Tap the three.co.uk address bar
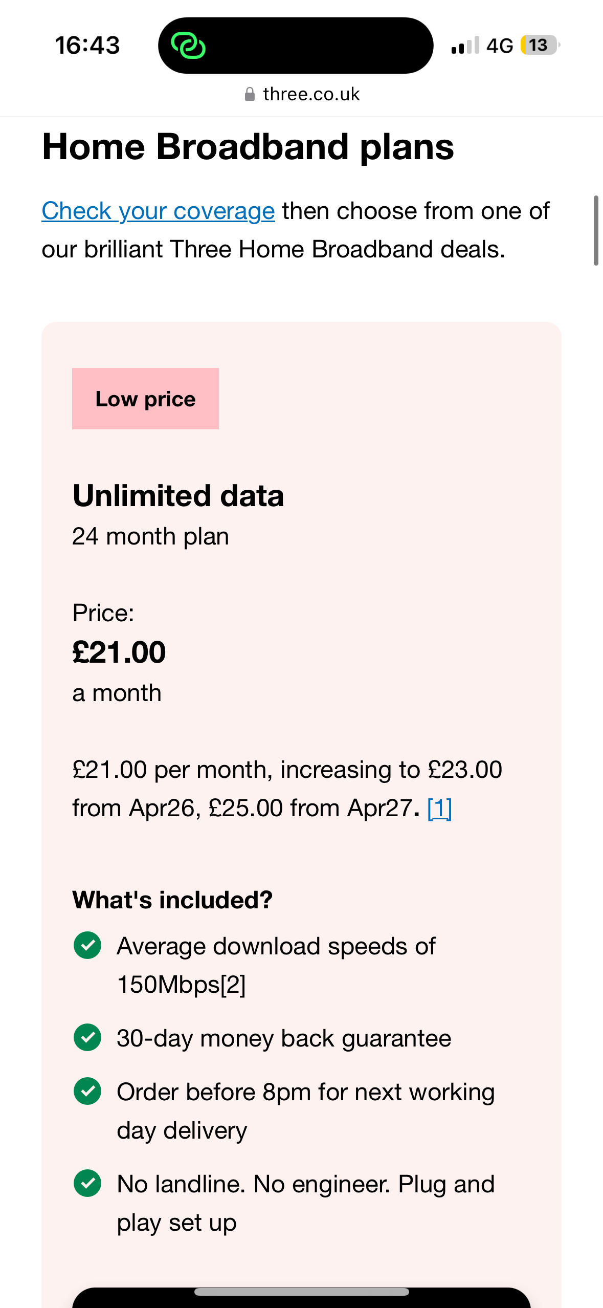Screen dimensions: 603x1308 (x=302, y=94)
